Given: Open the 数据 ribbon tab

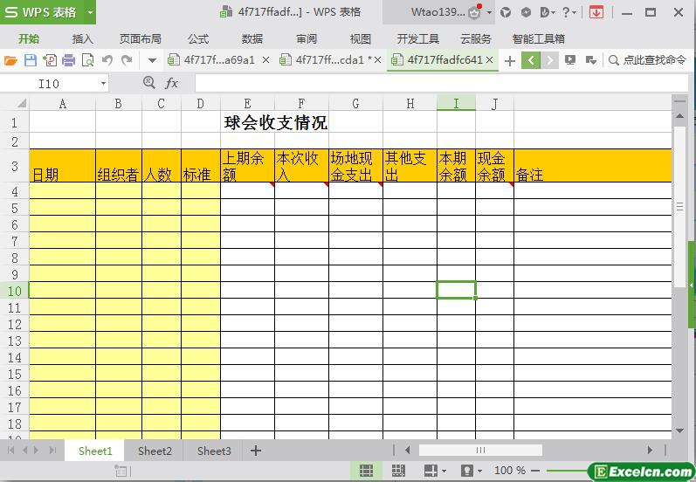Looking at the screenshot, I should point(252,39).
